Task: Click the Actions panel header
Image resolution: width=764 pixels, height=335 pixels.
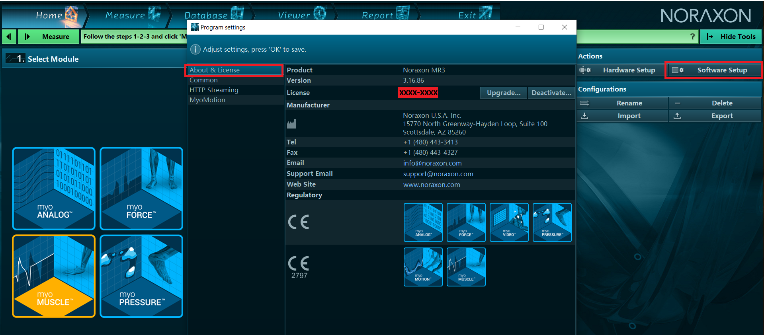Action: tap(590, 56)
